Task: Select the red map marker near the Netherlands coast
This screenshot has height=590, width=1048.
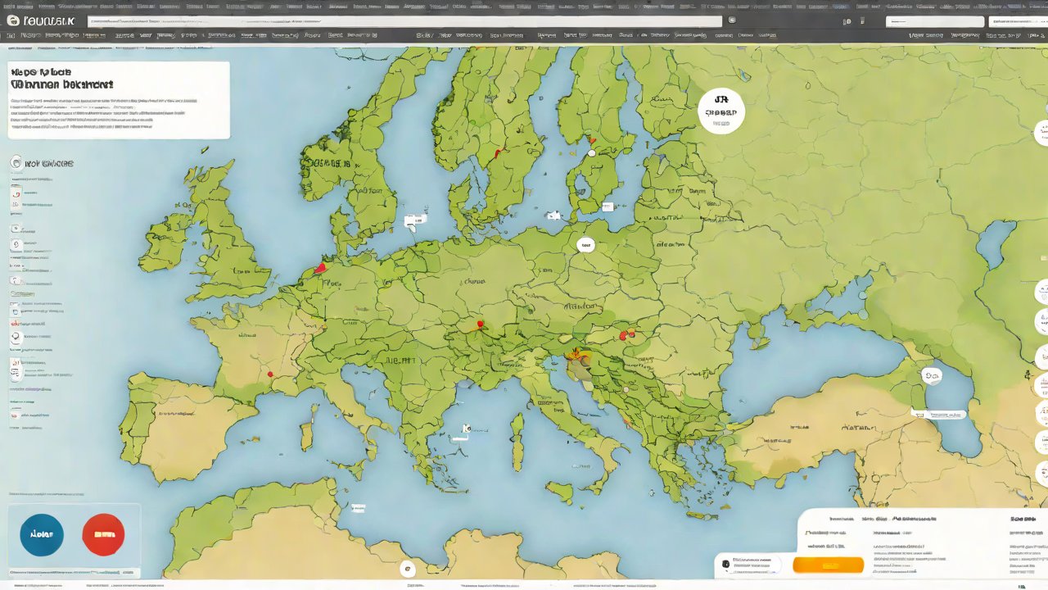Action: tap(320, 267)
